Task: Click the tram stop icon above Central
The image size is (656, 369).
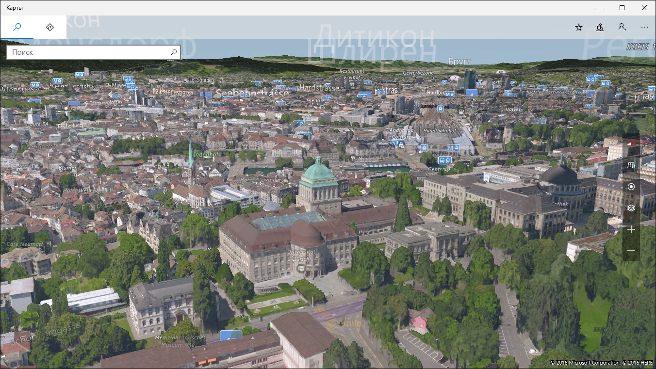Action: pos(445,160)
